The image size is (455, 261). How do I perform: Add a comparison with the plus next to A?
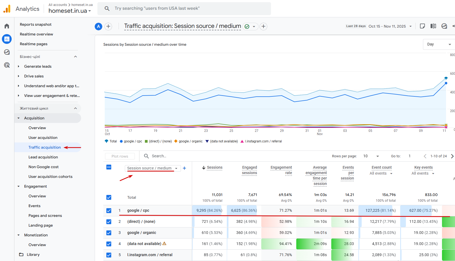(x=108, y=26)
